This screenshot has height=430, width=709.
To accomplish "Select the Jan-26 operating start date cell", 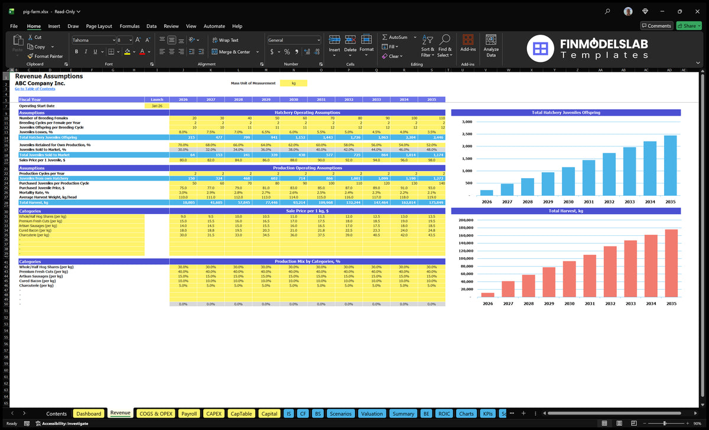I will [x=157, y=106].
